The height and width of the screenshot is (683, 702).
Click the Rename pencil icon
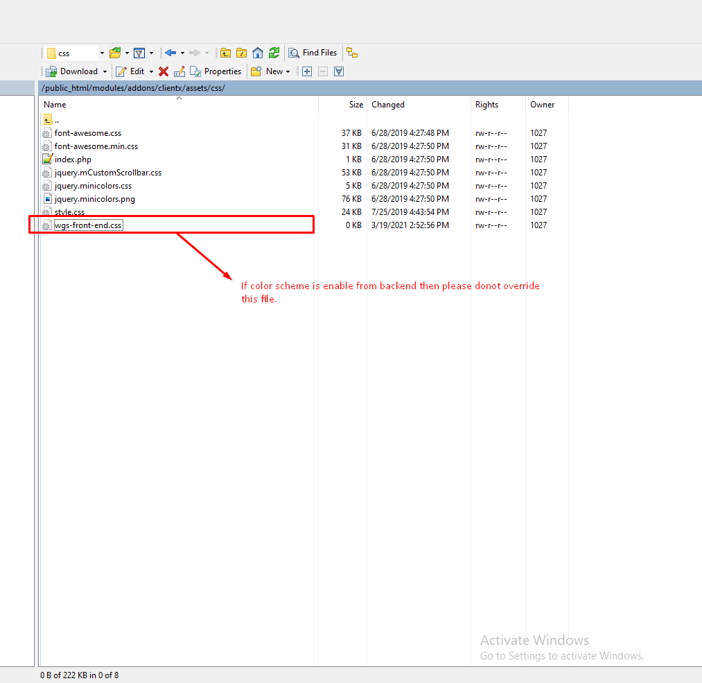[x=179, y=71]
